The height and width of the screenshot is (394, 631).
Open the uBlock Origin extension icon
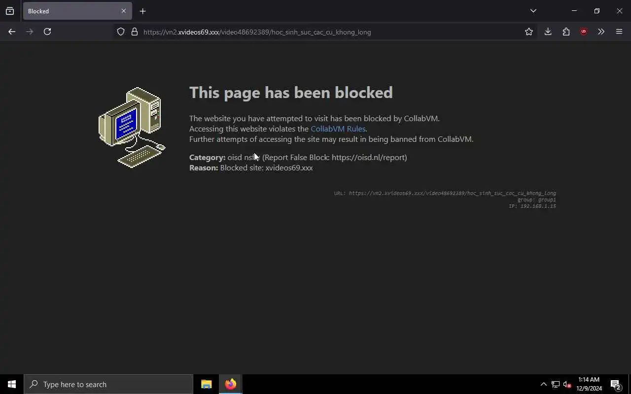[x=584, y=32]
